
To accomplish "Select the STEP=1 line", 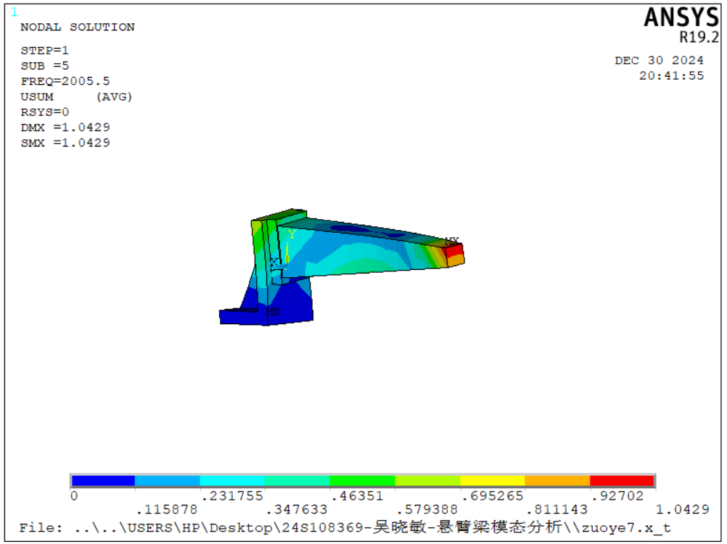I will pos(44,51).
